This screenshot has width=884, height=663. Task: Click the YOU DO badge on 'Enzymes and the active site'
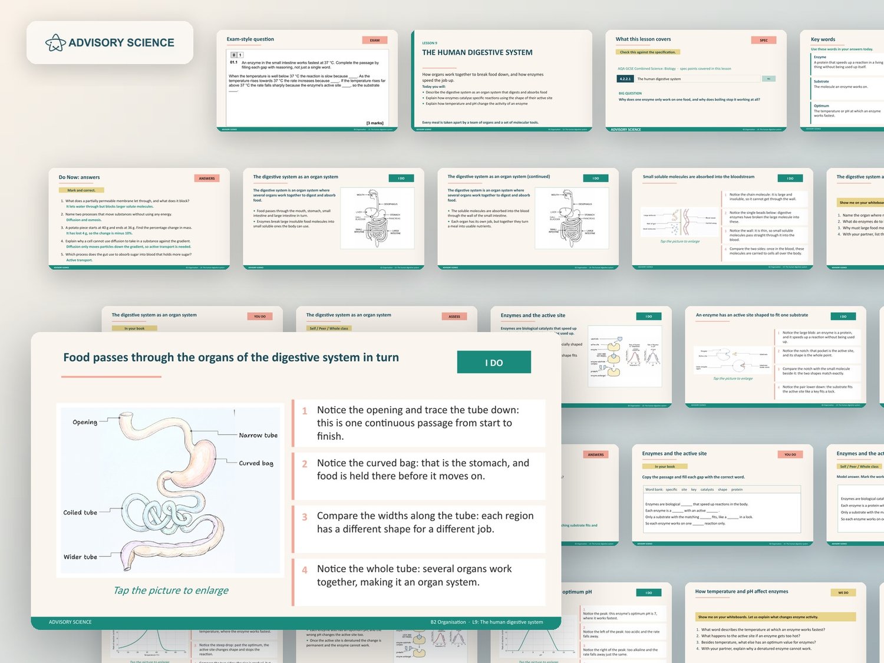pos(790,454)
